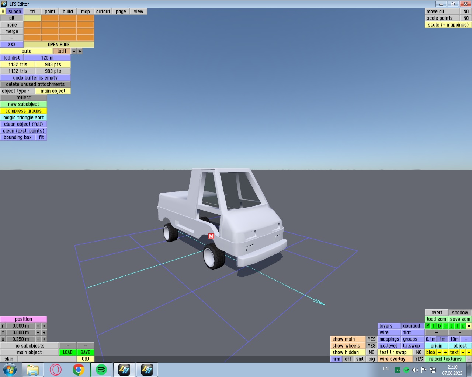The image size is (472, 377).
Task: Click the 'main object' object type selector
Action: pos(53,91)
